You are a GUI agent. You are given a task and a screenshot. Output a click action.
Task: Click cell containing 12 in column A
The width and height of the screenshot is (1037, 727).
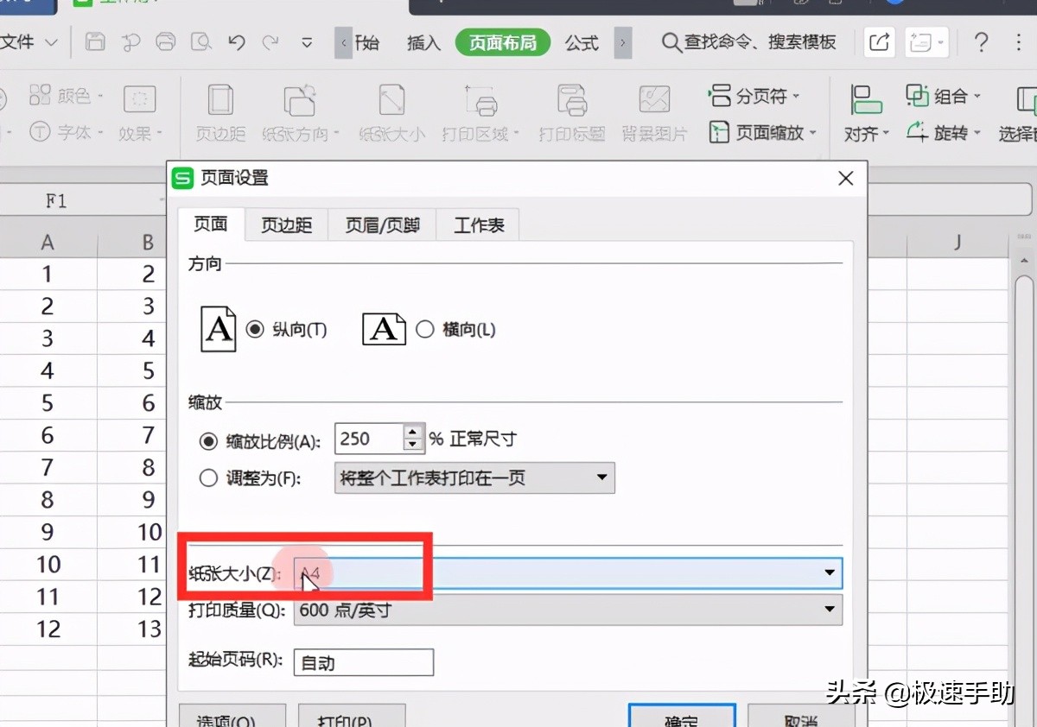coord(48,629)
